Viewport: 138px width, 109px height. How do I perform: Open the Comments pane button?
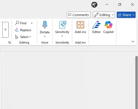click(79, 15)
